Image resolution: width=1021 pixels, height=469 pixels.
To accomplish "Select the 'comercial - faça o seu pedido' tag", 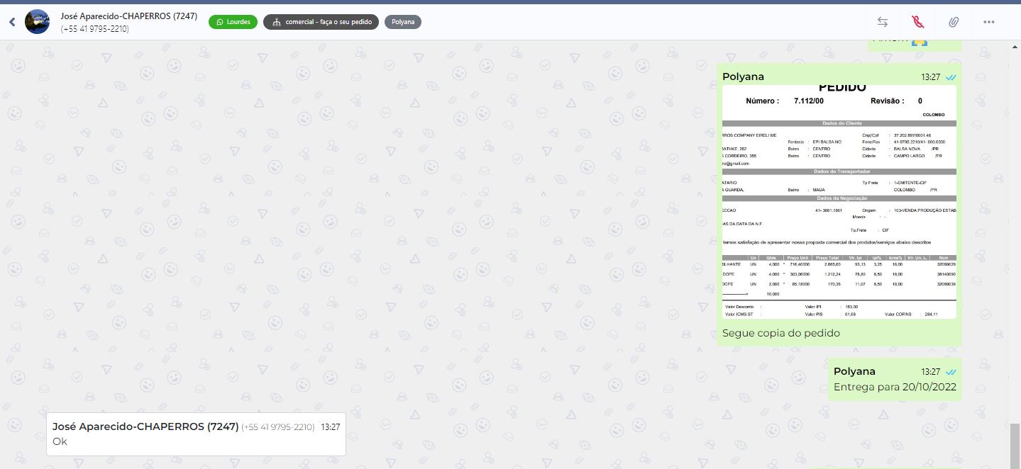I will coord(321,22).
